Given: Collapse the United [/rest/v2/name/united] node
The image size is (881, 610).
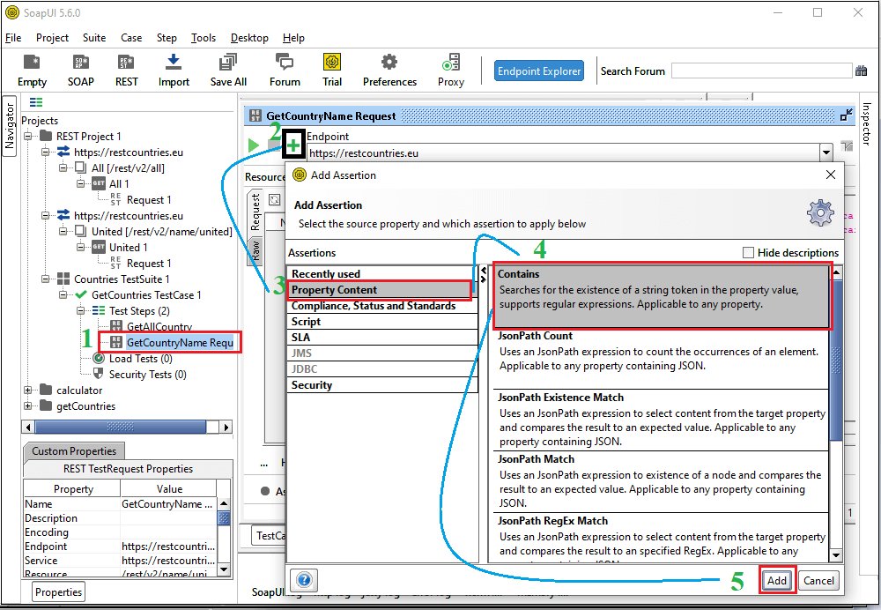Looking at the screenshot, I should [x=63, y=231].
